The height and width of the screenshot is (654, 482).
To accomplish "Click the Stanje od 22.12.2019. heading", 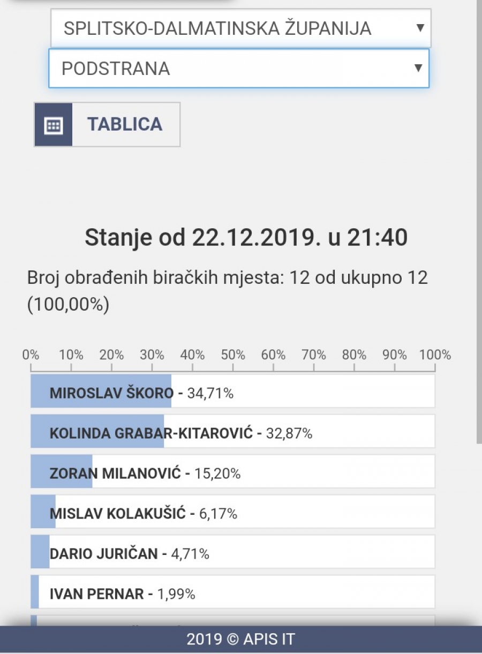I will click(x=246, y=237).
